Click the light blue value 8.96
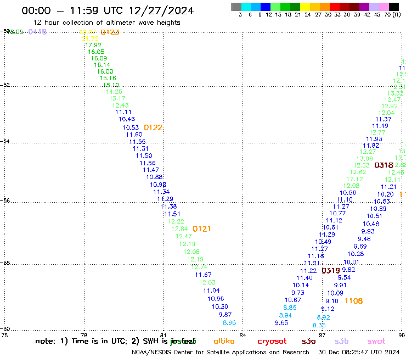The width and height of the screenshot is (406, 357). pos(229,323)
